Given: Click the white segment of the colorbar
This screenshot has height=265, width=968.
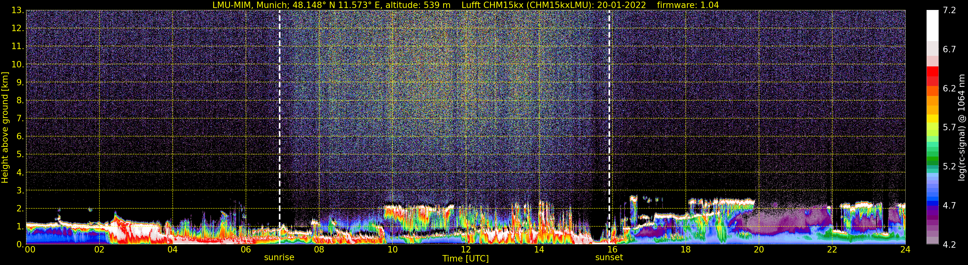Looking at the screenshot, I should pyautogui.click(x=932, y=25).
